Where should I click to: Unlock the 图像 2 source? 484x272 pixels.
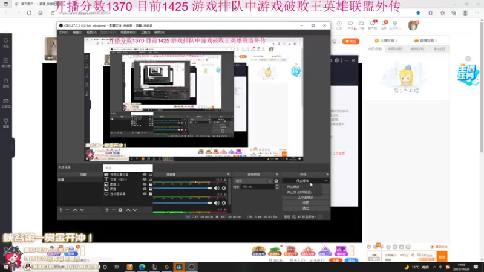[150, 184]
